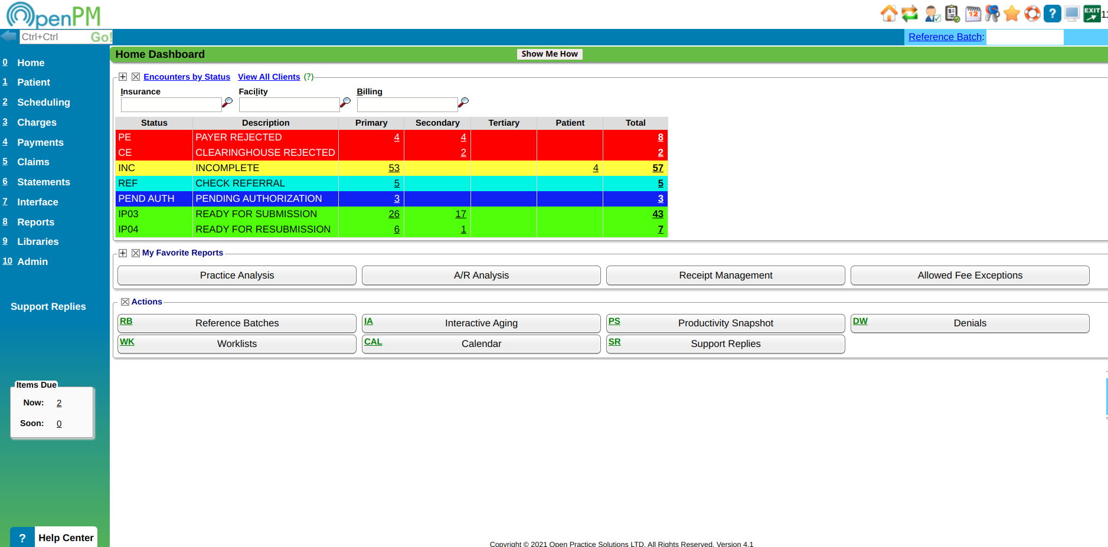Open the Reference Batch link
Viewport: 1108px width, 547px height.
[x=946, y=37]
